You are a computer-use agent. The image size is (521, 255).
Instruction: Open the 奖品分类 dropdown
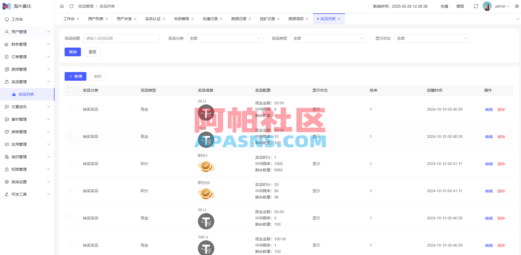[x=225, y=38]
